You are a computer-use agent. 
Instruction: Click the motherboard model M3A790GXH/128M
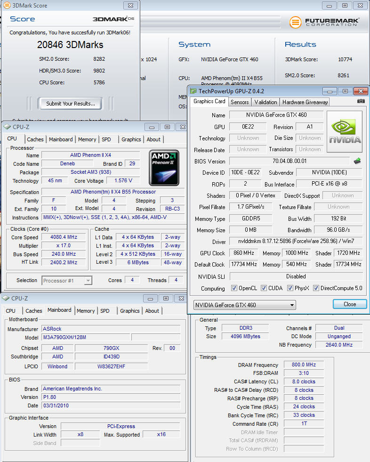pyautogui.click(x=85, y=337)
